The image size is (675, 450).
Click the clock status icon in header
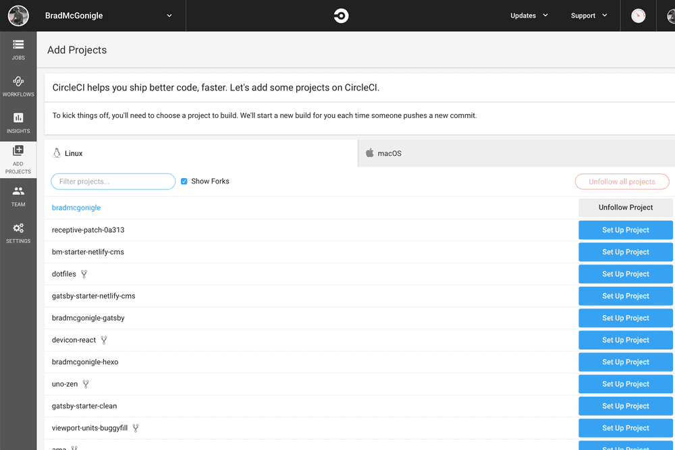coord(639,16)
